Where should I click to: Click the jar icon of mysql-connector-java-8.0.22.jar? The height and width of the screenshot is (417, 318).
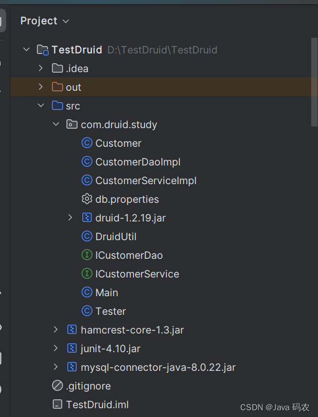click(x=71, y=367)
